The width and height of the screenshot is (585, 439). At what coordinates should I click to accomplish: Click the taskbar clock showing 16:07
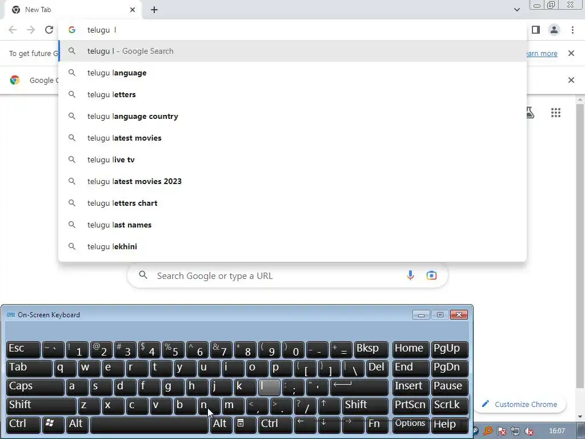tap(556, 431)
